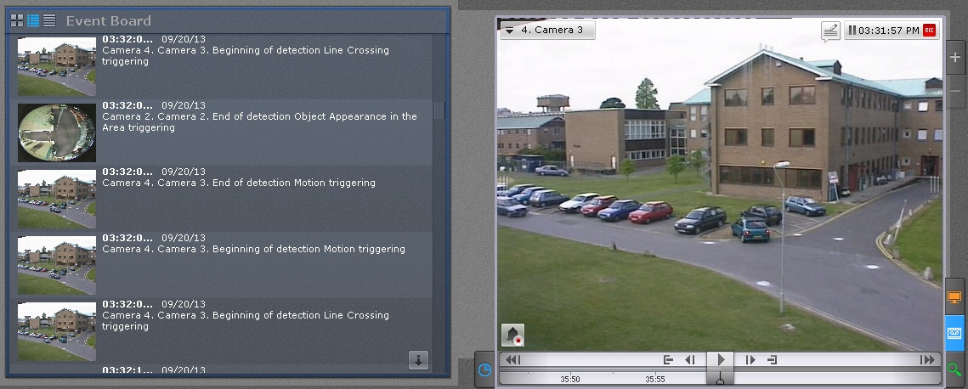Open the clock timeline panel button

click(484, 369)
